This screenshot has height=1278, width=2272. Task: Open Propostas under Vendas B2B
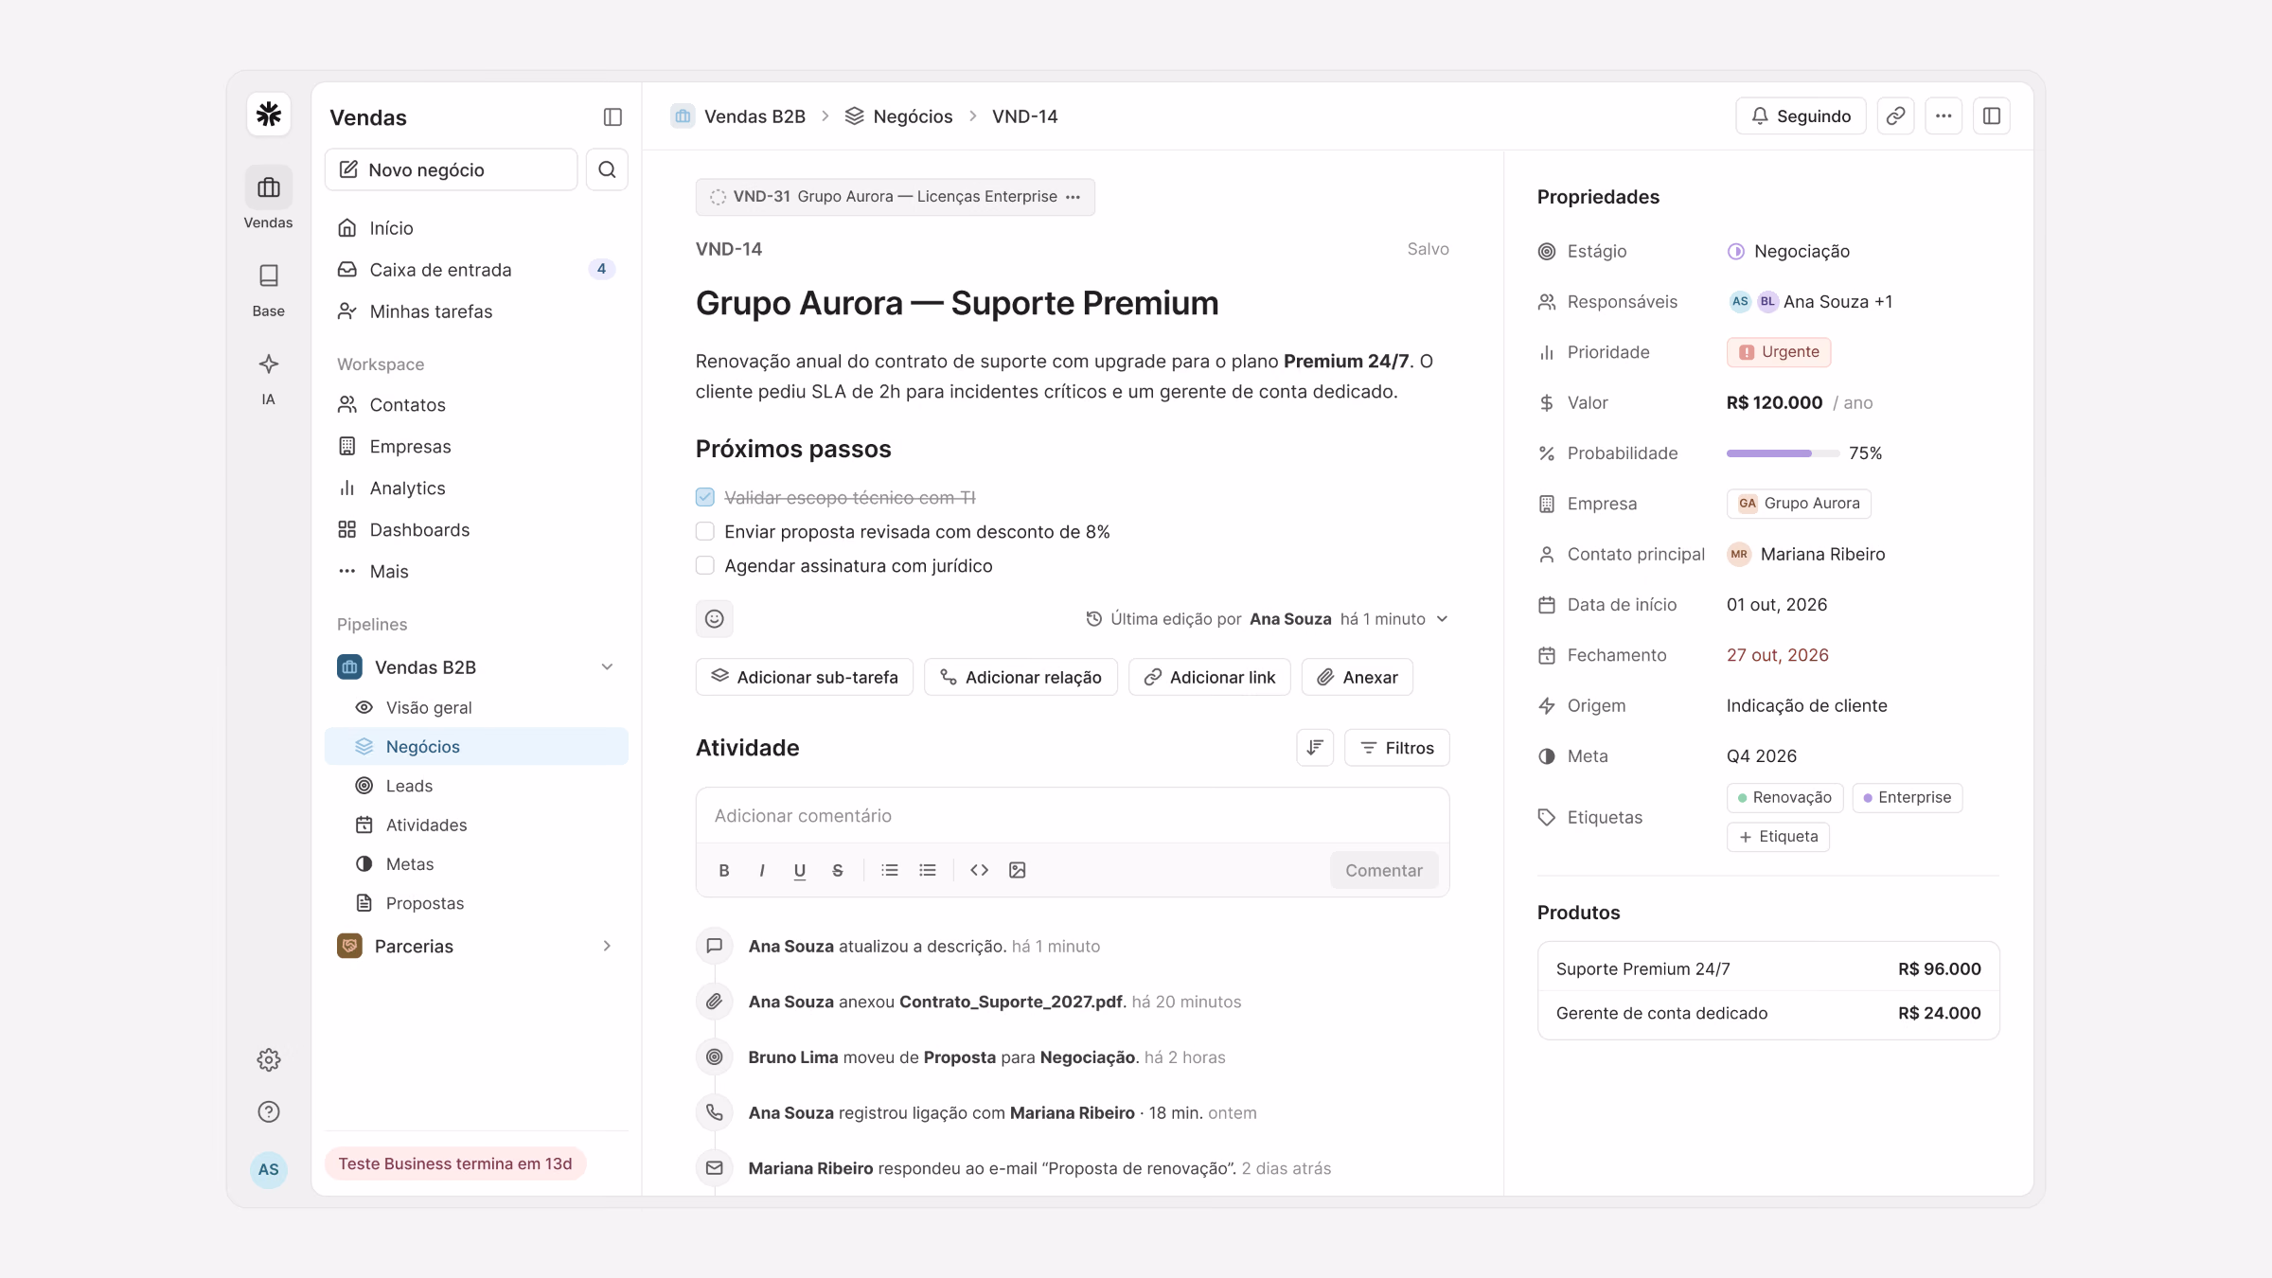[x=476, y=903]
